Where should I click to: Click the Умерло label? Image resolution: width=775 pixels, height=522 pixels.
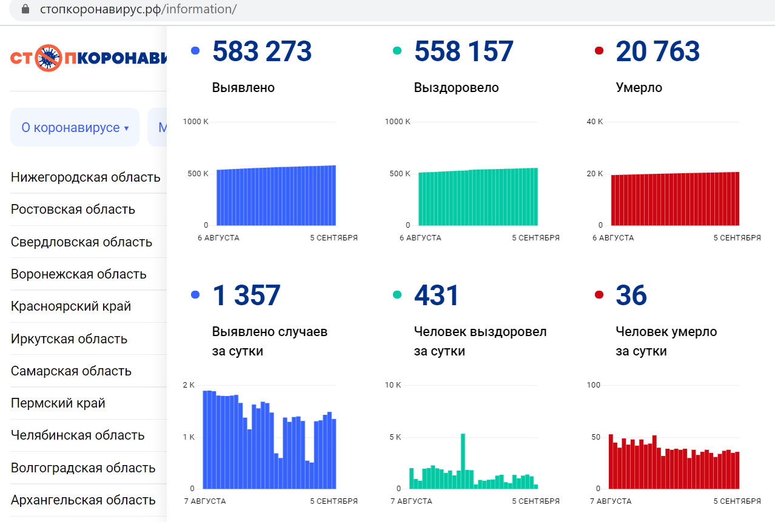pos(639,88)
